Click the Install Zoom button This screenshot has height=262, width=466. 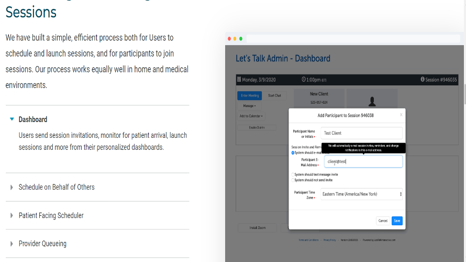(258, 228)
